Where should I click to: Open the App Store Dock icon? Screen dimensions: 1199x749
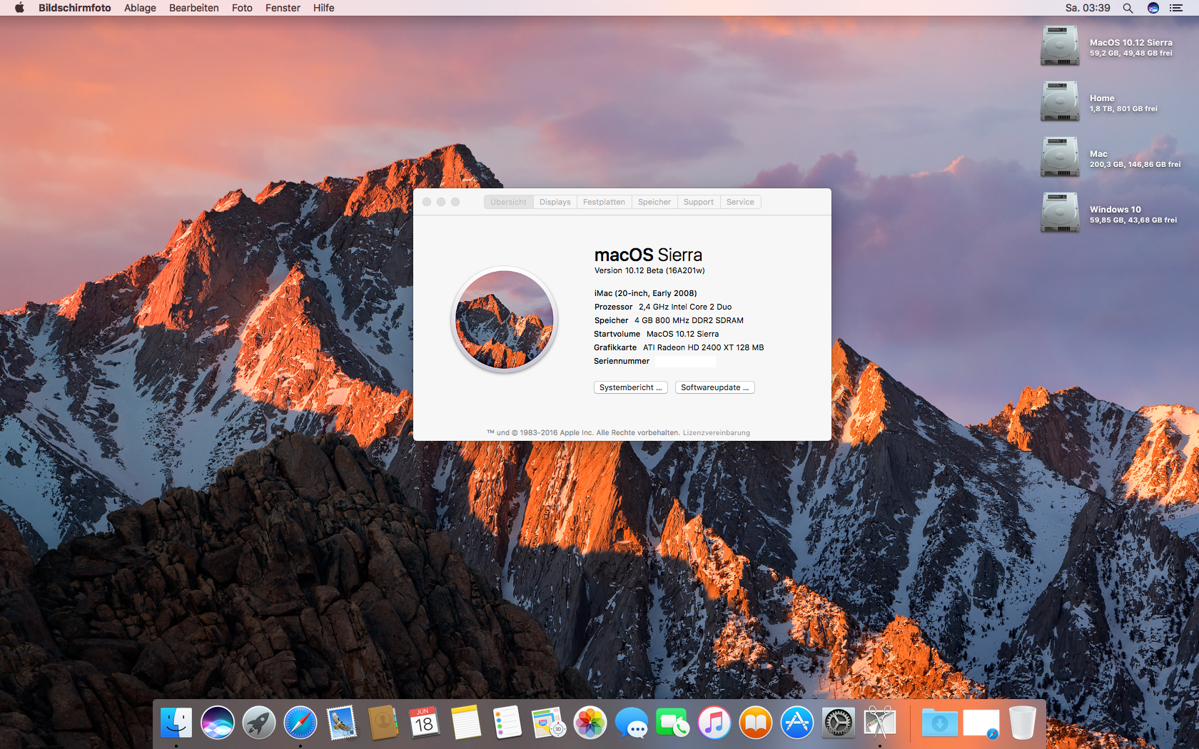pos(797,723)
